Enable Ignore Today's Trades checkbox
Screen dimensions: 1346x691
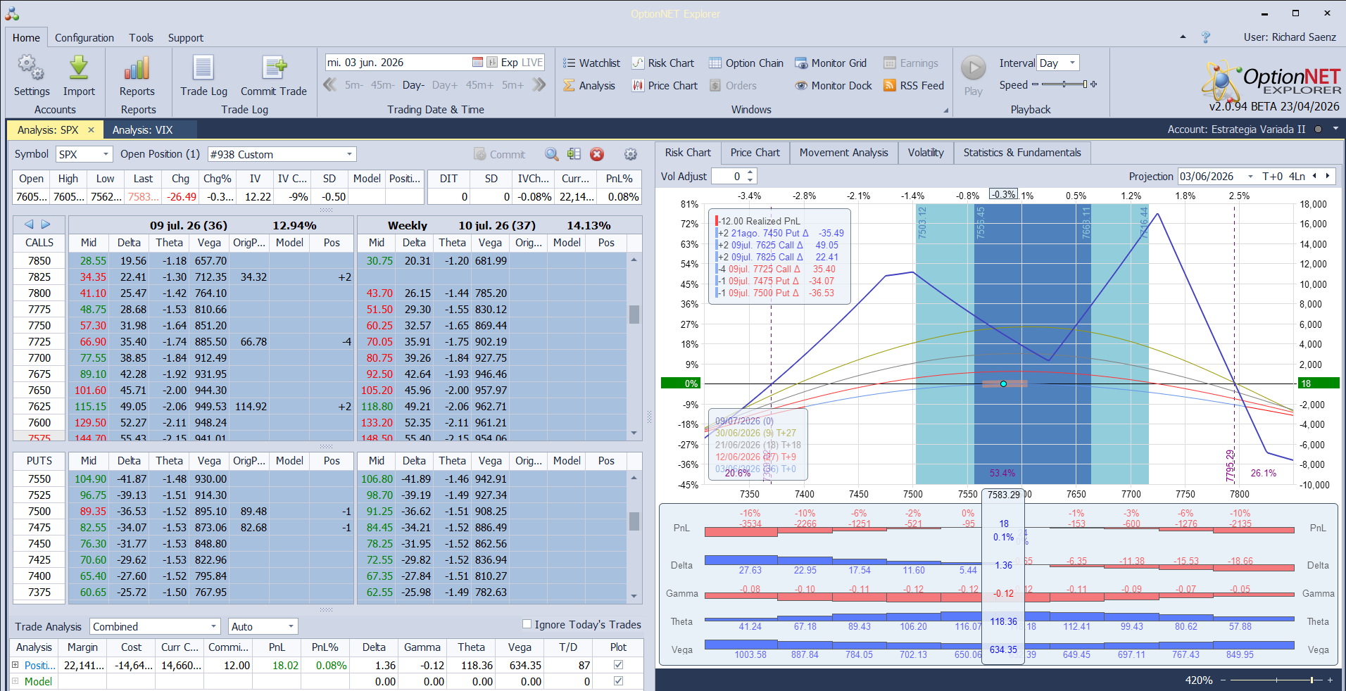click(x=527, y=624)
